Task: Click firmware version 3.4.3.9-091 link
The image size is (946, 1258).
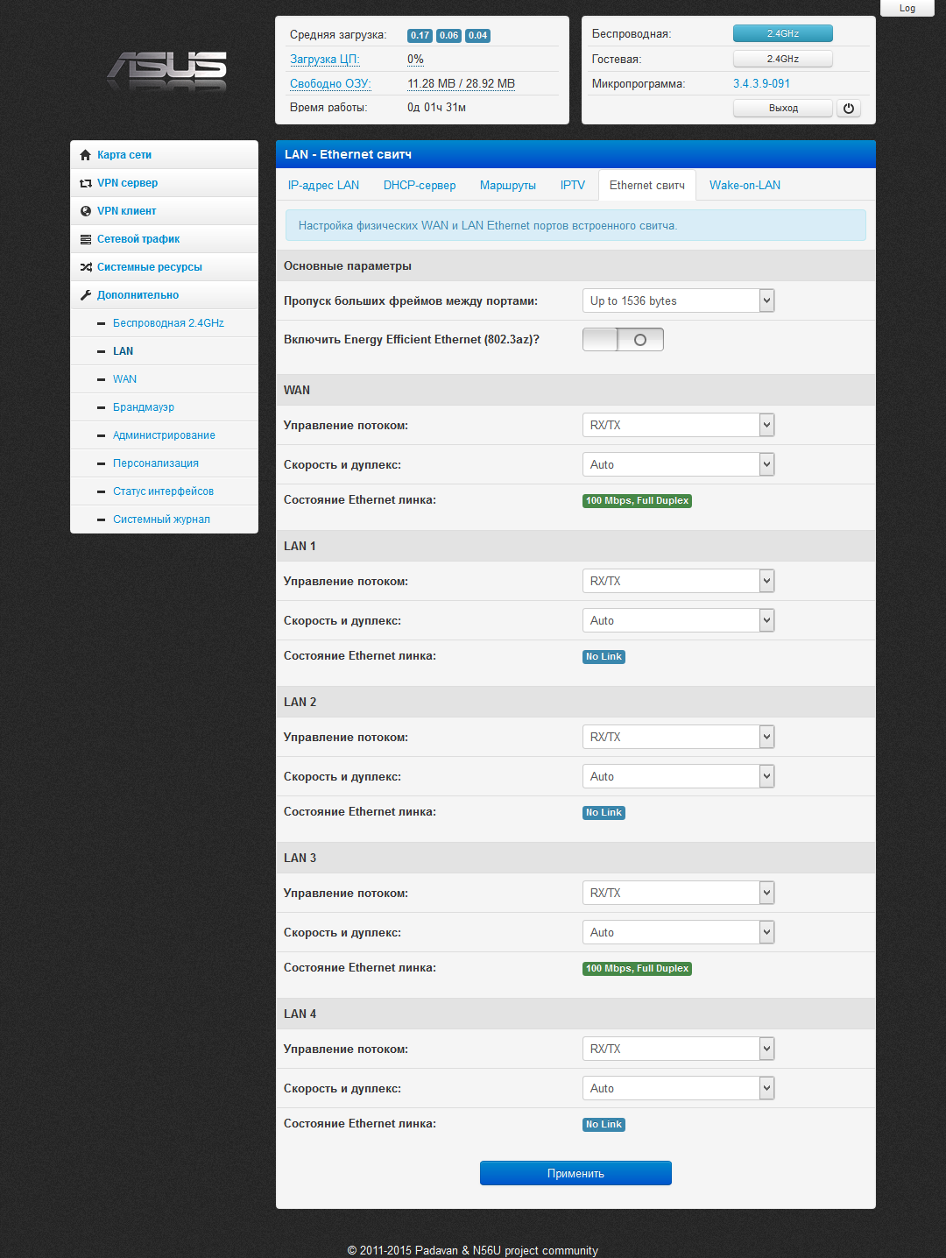Action: [x=761, y=83]
